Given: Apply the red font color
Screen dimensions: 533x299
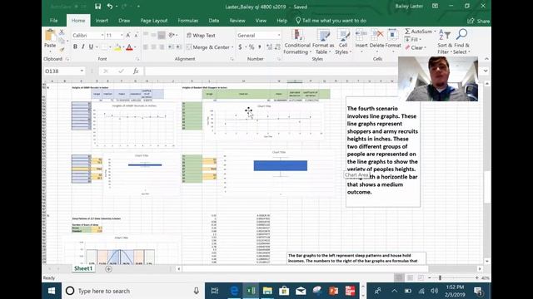Looking at the screenshot, I should [129, 47].
